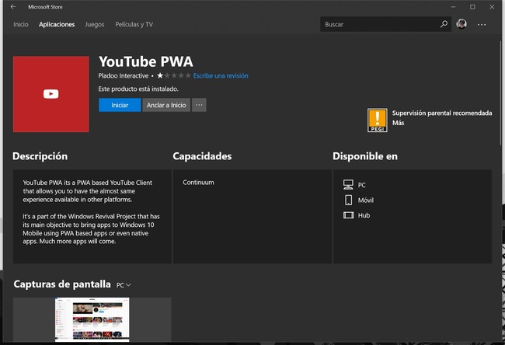
Task: Click Anclar a Inicio button
Action: pos(166,105)
